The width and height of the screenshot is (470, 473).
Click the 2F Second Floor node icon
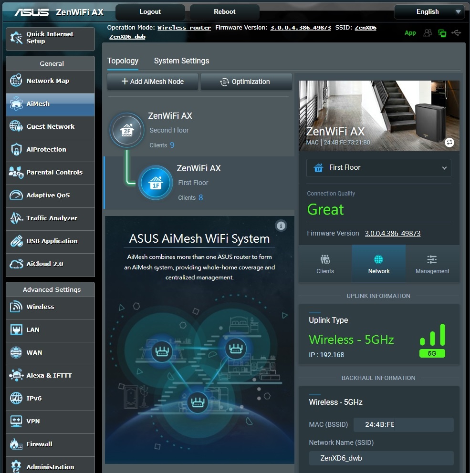pyautogui.click(x=127, y=130)
